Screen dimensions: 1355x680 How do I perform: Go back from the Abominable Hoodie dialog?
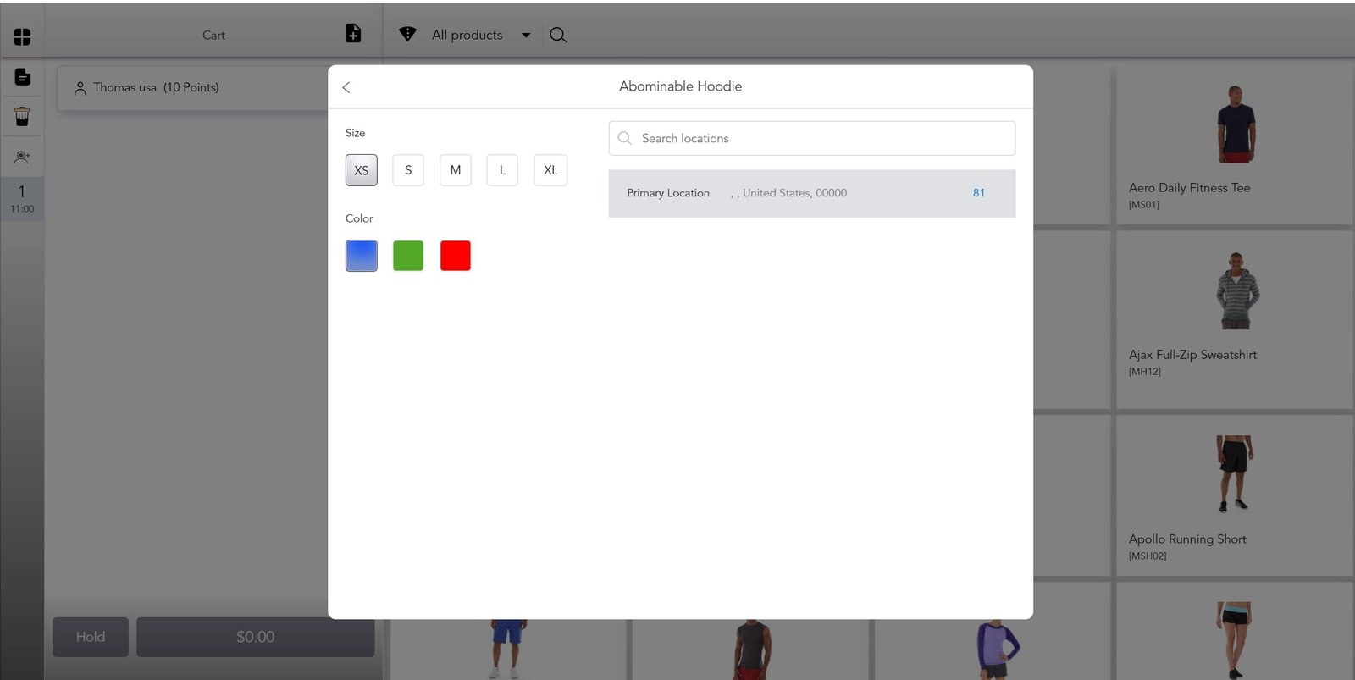point(346,87)
